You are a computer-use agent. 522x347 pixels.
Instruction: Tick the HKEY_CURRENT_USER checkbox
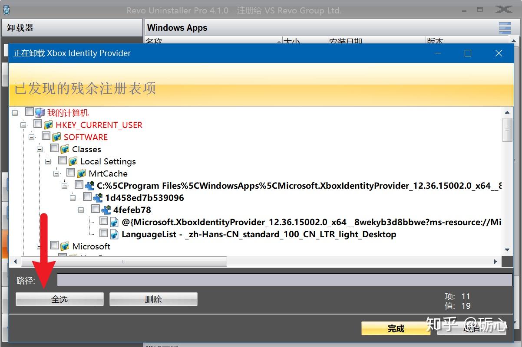[x=38, y=124]
